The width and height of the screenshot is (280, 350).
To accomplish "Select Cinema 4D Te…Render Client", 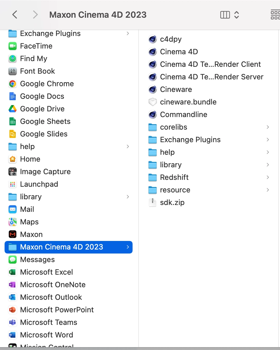I will (x=210, y=64).
